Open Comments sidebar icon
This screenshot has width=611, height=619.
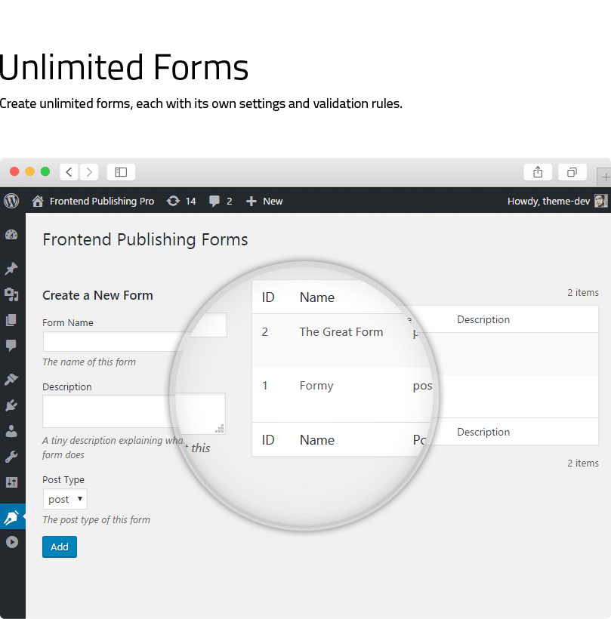tap(11, 346)
